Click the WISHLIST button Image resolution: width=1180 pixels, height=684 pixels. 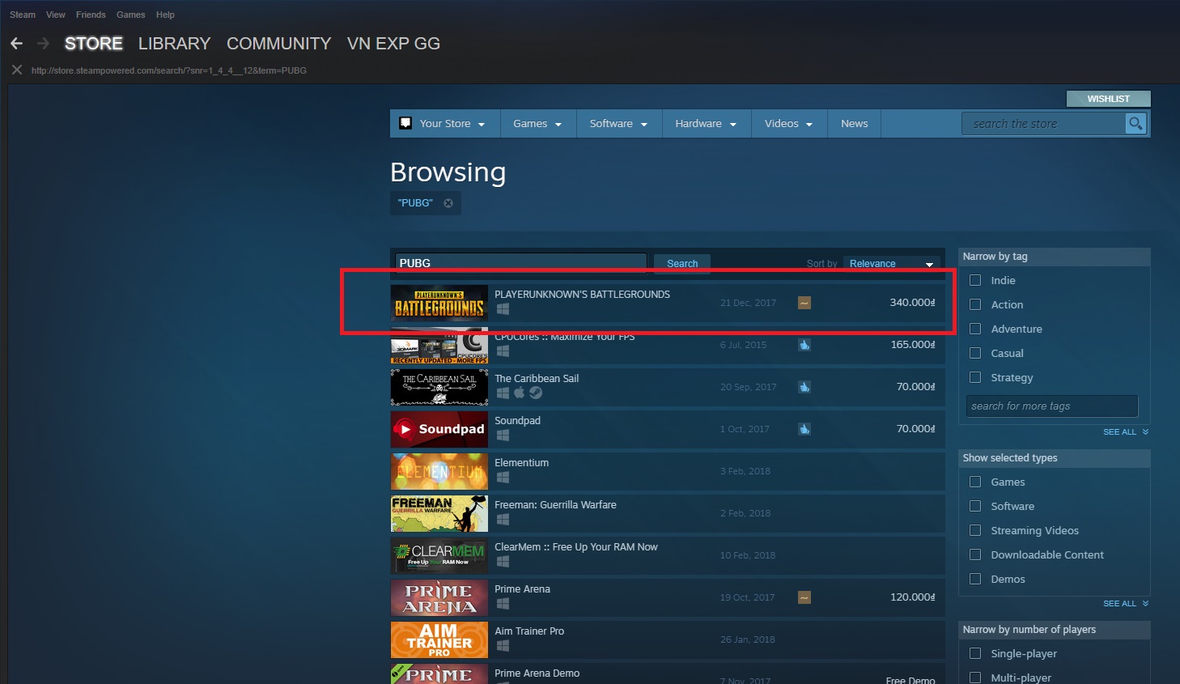(1108, 99)
